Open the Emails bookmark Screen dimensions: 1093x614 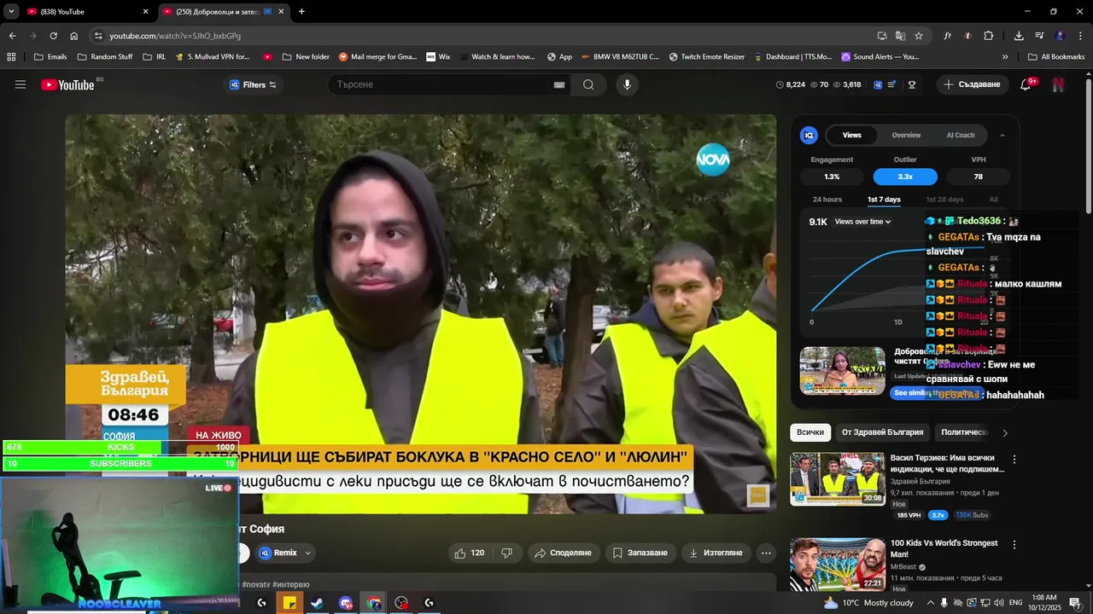[x=50, y=57]
